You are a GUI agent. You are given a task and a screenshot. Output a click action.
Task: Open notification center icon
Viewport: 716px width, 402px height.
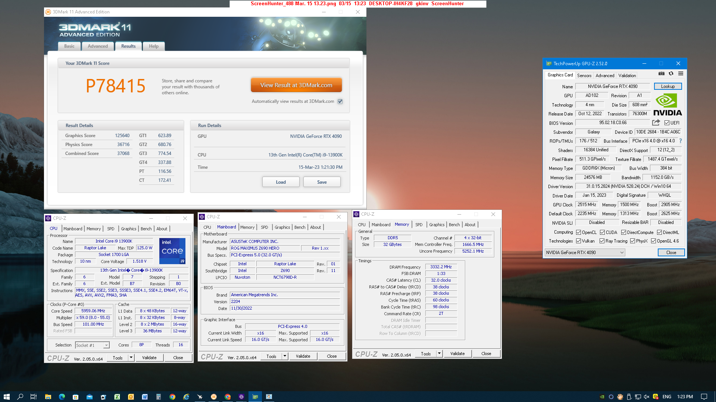pos(704,397)
